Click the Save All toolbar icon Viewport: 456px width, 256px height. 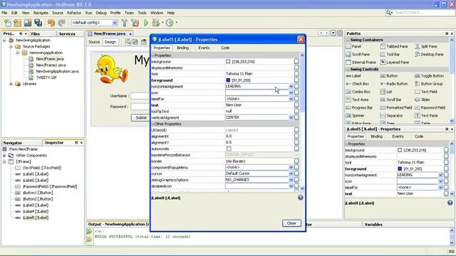[38, 23]
